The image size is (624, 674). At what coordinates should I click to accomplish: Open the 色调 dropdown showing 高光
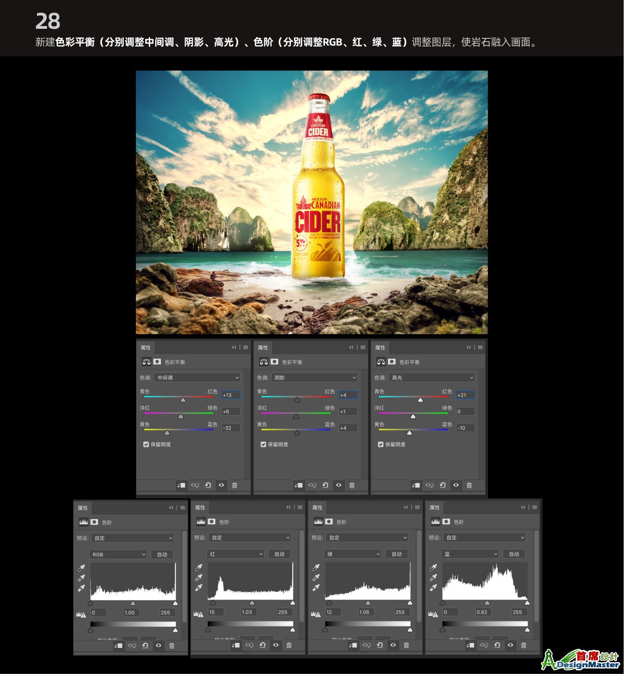(432, 377)
